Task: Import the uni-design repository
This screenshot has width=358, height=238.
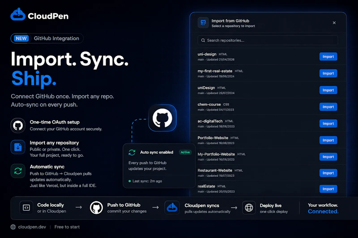Action: pos(328,57)
